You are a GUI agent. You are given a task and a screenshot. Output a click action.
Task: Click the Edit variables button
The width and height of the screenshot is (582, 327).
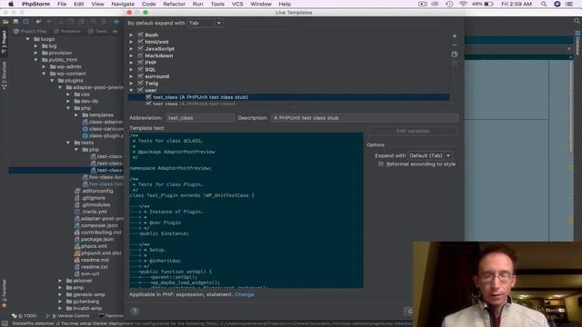(412, 131)
